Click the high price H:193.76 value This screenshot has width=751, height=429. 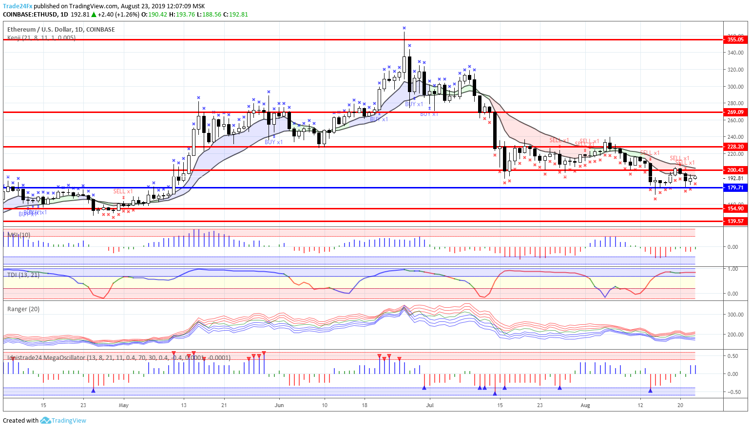click(x=182, y=15)
